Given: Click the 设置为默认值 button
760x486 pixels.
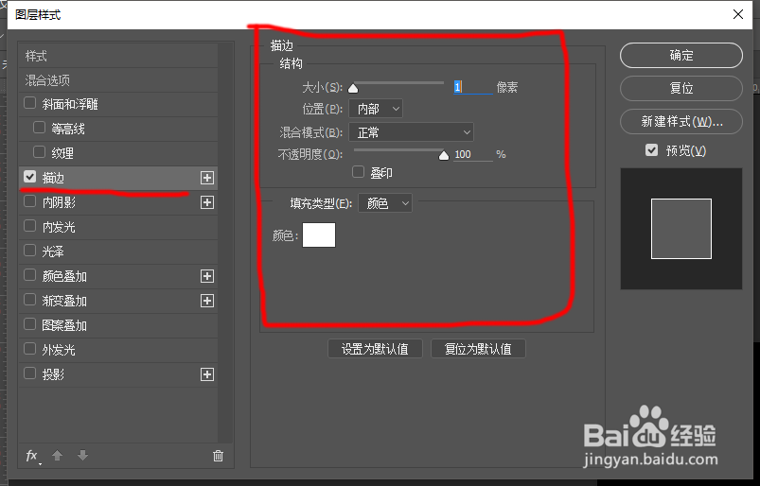Looking at the screenshot, I should [375, 349].
